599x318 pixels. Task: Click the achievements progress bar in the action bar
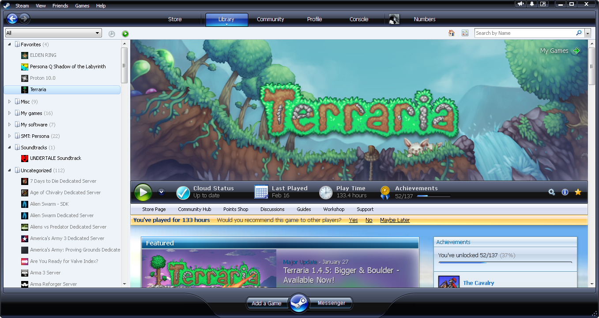click(x=433, y=196)
